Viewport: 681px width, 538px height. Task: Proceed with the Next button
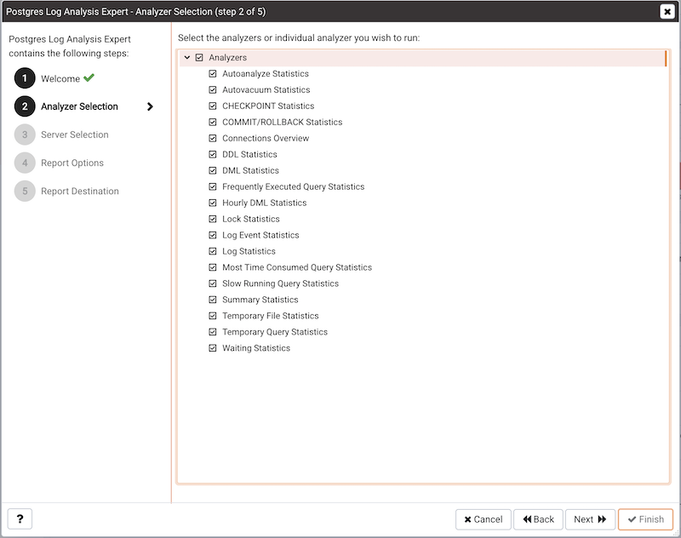(590, 519)
